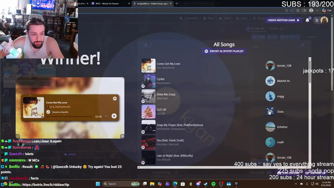Open the notifications bell

tap(307, 20)
